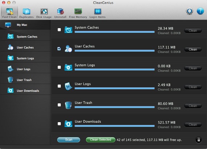Select My Mac in the sidebar
Viewport: 207px width, 149px height.
tap(25, 25)
